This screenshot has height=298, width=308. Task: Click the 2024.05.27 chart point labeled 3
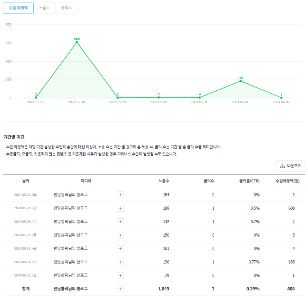tap(36, 97)
